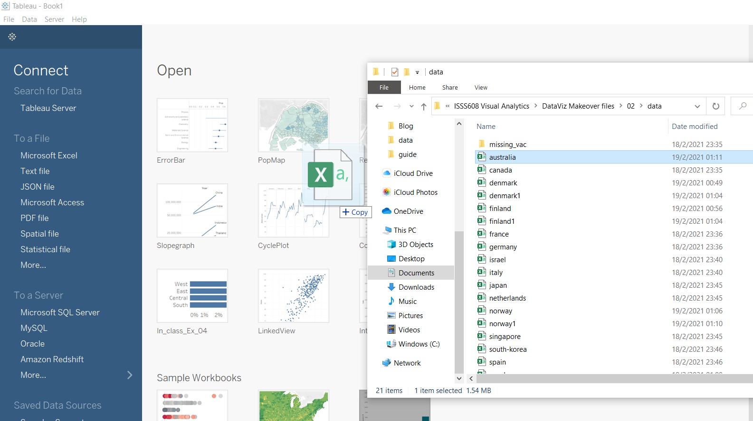Click the Date modified column header
The width and height of the screenshot is (753, 421).
(694, 127)
